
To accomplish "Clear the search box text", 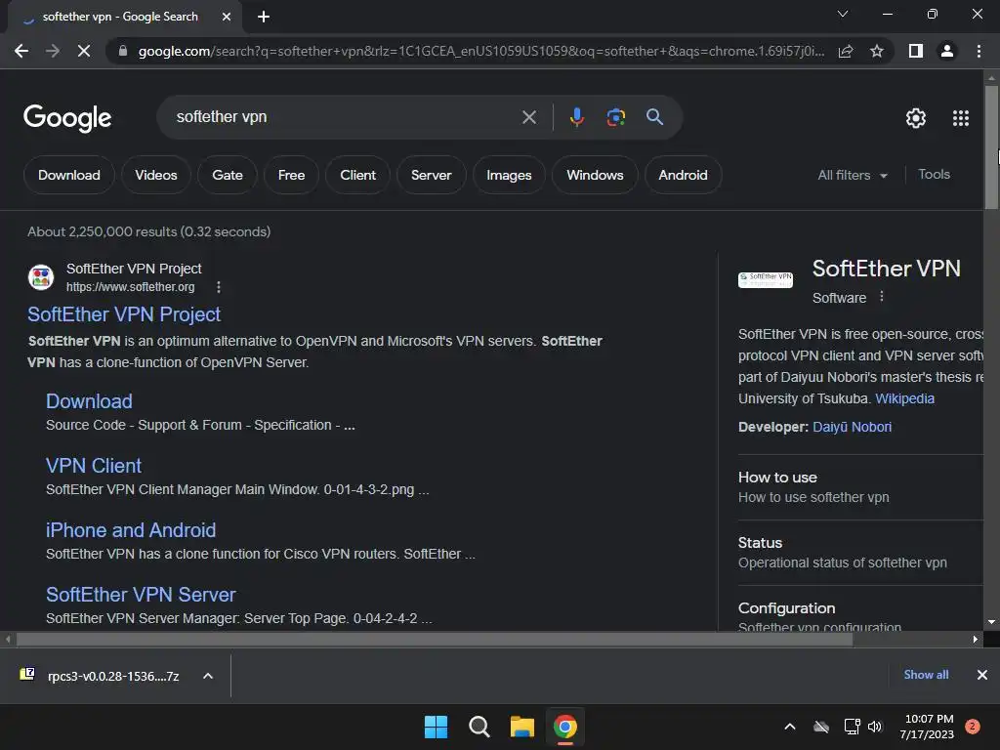I will pos(528,117).
